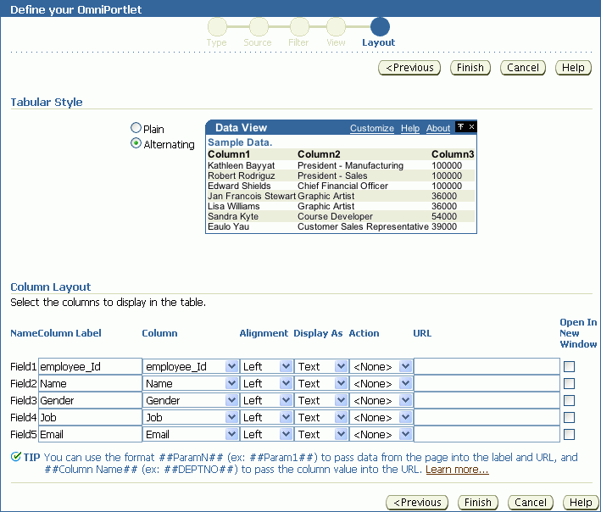Open the Customize link in Data View
The height and width of the screenshot is (512, 601).
(x=372, y=128)
